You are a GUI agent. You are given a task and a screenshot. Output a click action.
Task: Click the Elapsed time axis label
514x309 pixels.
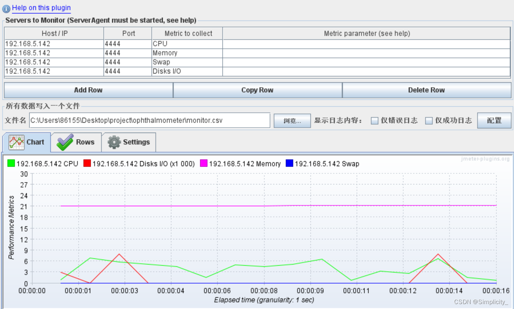264,300
